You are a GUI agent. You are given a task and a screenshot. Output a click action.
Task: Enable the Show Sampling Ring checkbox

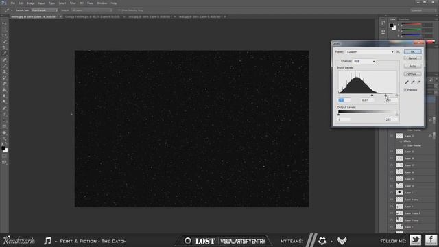click(119, 10)
